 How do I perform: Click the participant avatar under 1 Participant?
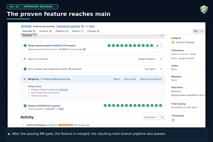[x=173, y=120]
